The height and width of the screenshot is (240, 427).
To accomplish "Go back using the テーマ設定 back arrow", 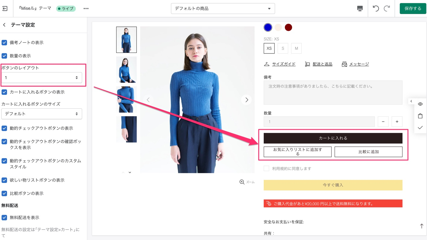I will click(4, 25).
